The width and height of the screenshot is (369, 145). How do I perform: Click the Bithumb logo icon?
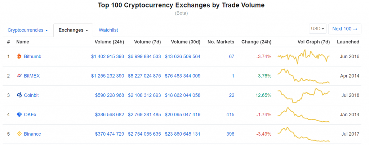pyautogui.click(x=19, y=56)
